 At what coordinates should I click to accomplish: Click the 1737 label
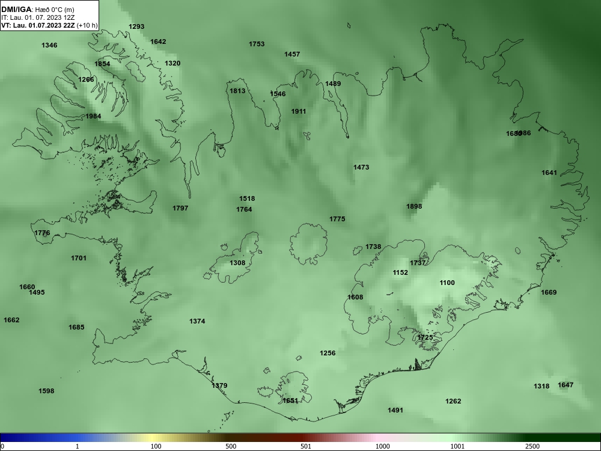click(418, 263)
